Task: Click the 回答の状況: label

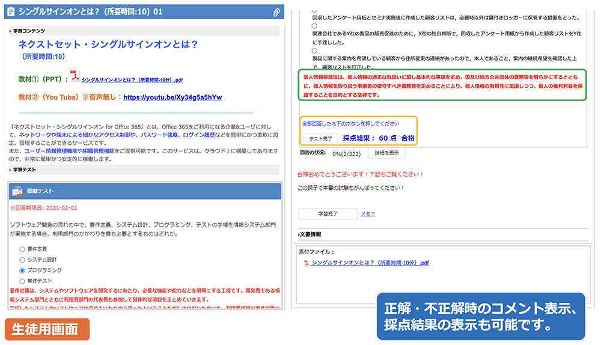Action: click(313, 153)
